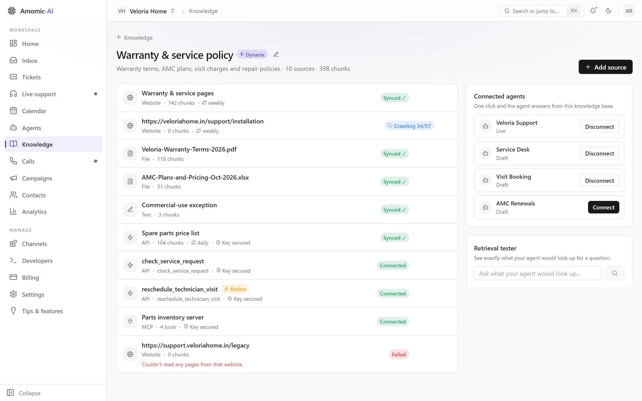Click the notifications bell icon
Viewport: 642px width, 401px height.
tap(593, 11)
